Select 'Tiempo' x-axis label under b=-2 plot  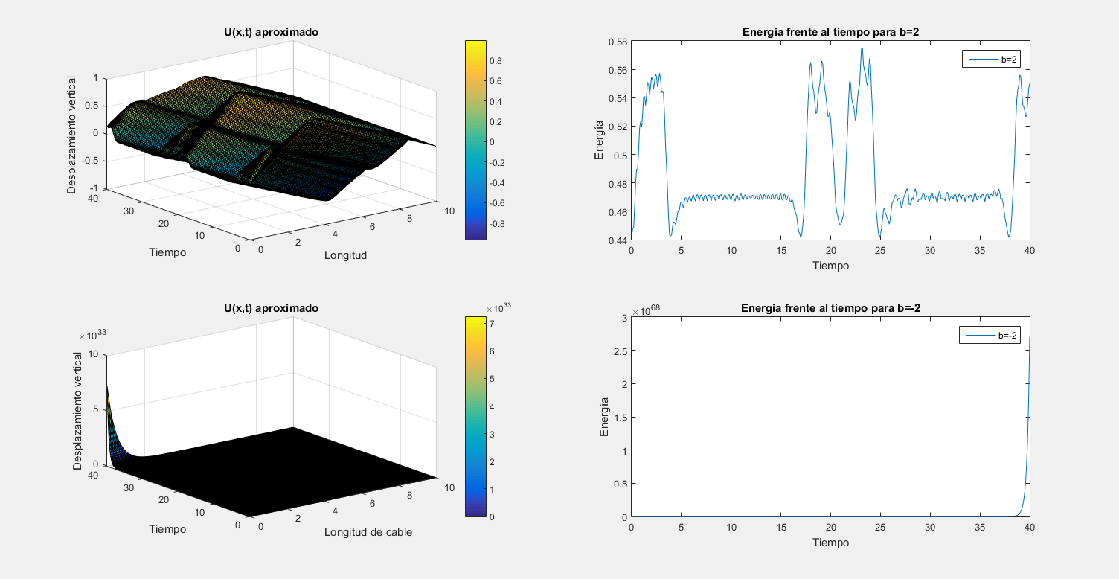click(830, 543)
